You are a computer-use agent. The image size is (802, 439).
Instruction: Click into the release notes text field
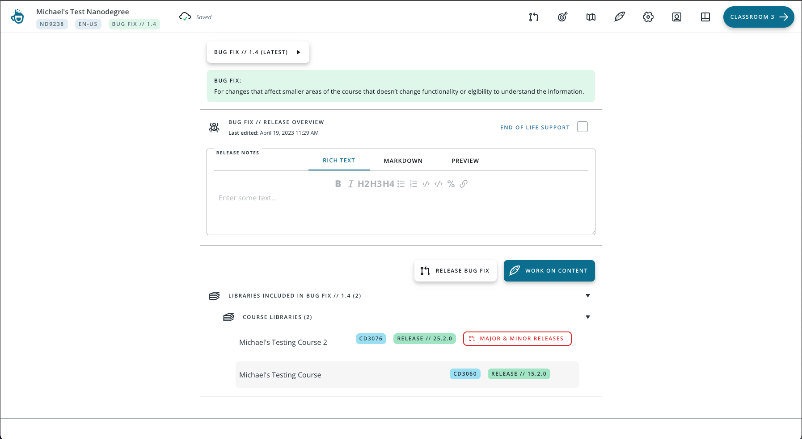[401, 210]
